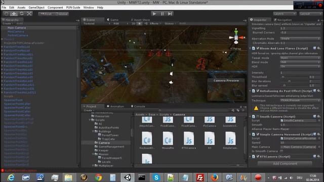Open the Component menu
Screen dimensions: 324x182
click(x=55, y=8)
